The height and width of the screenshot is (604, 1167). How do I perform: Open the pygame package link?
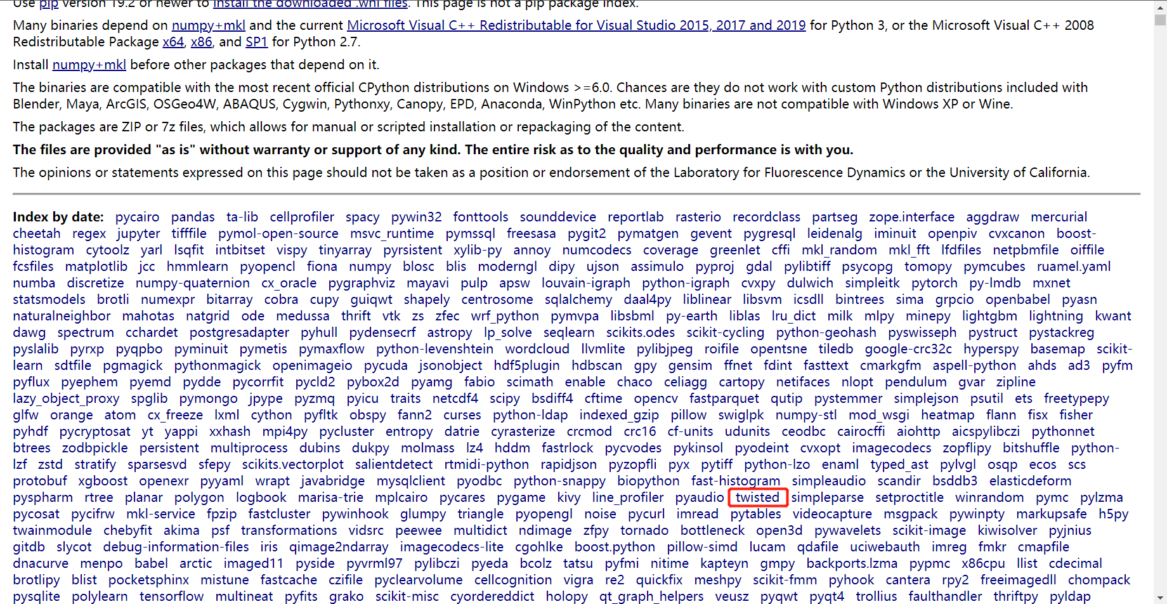coord(521,497)
